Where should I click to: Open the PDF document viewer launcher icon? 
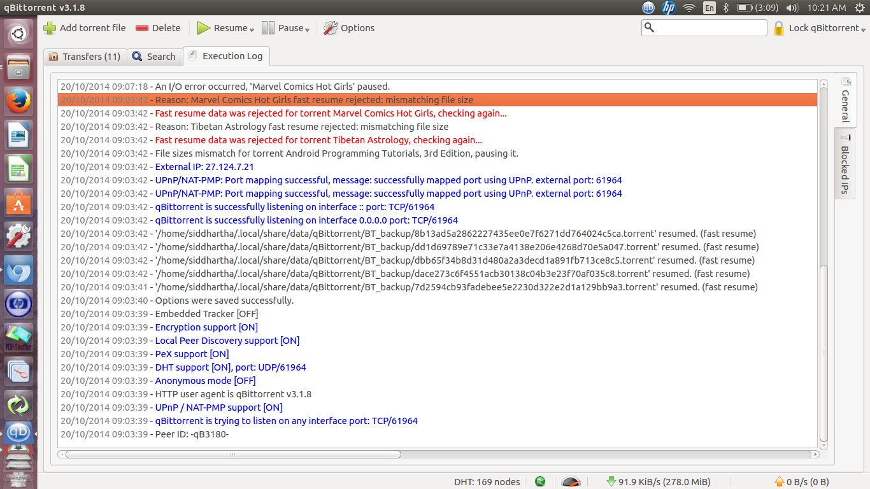click(18, 371)
